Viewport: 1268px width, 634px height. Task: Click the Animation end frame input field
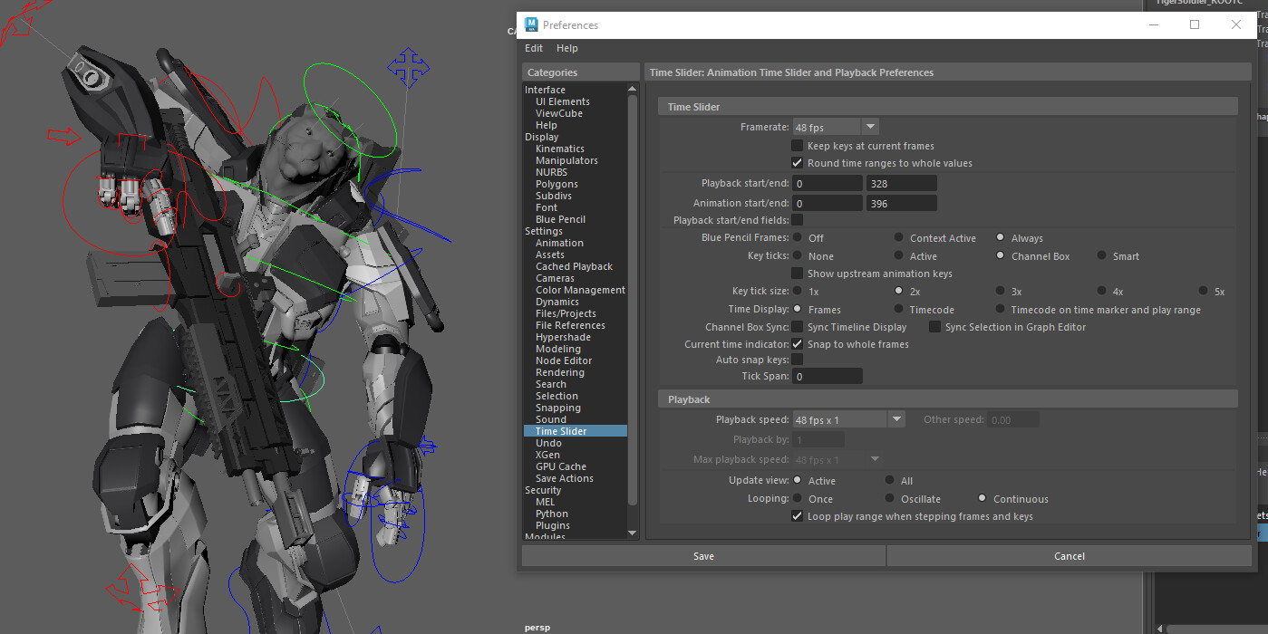coord(901,202)
